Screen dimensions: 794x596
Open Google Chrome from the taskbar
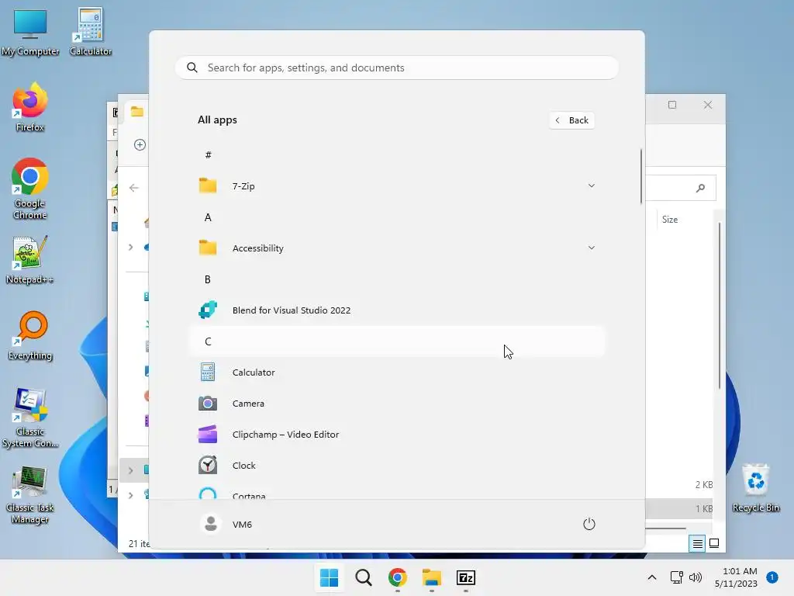pyautogui.click(x=398, y=577)
